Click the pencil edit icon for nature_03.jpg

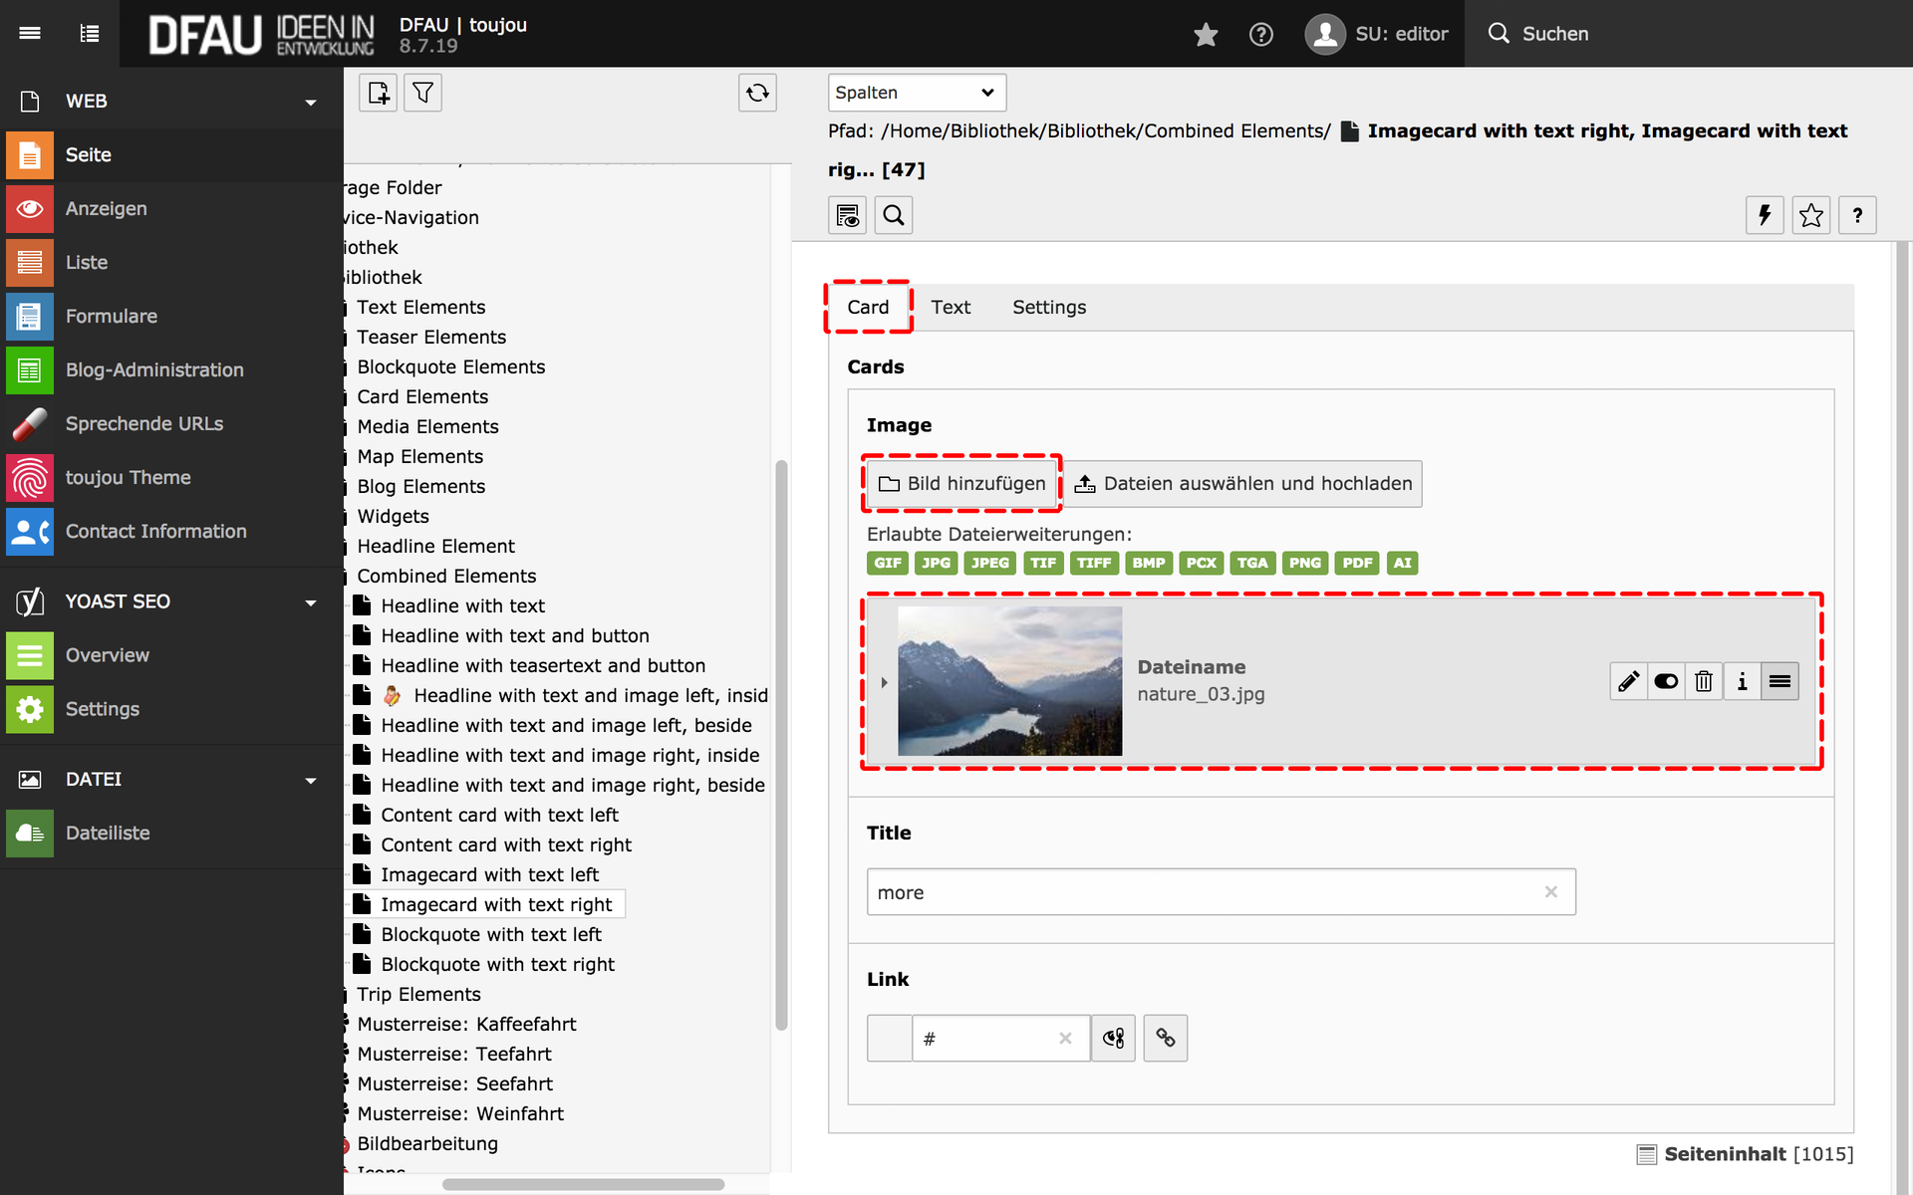tap(1628, 681)
